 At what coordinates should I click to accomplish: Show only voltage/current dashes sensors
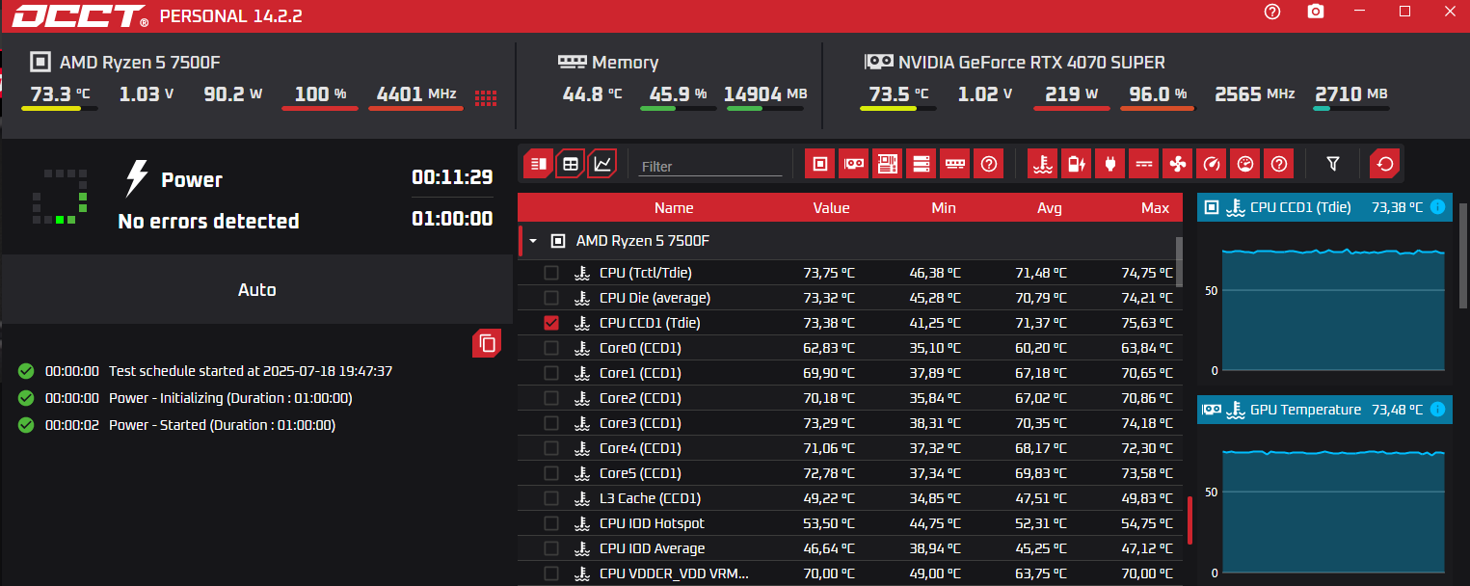click(1143, 164)
